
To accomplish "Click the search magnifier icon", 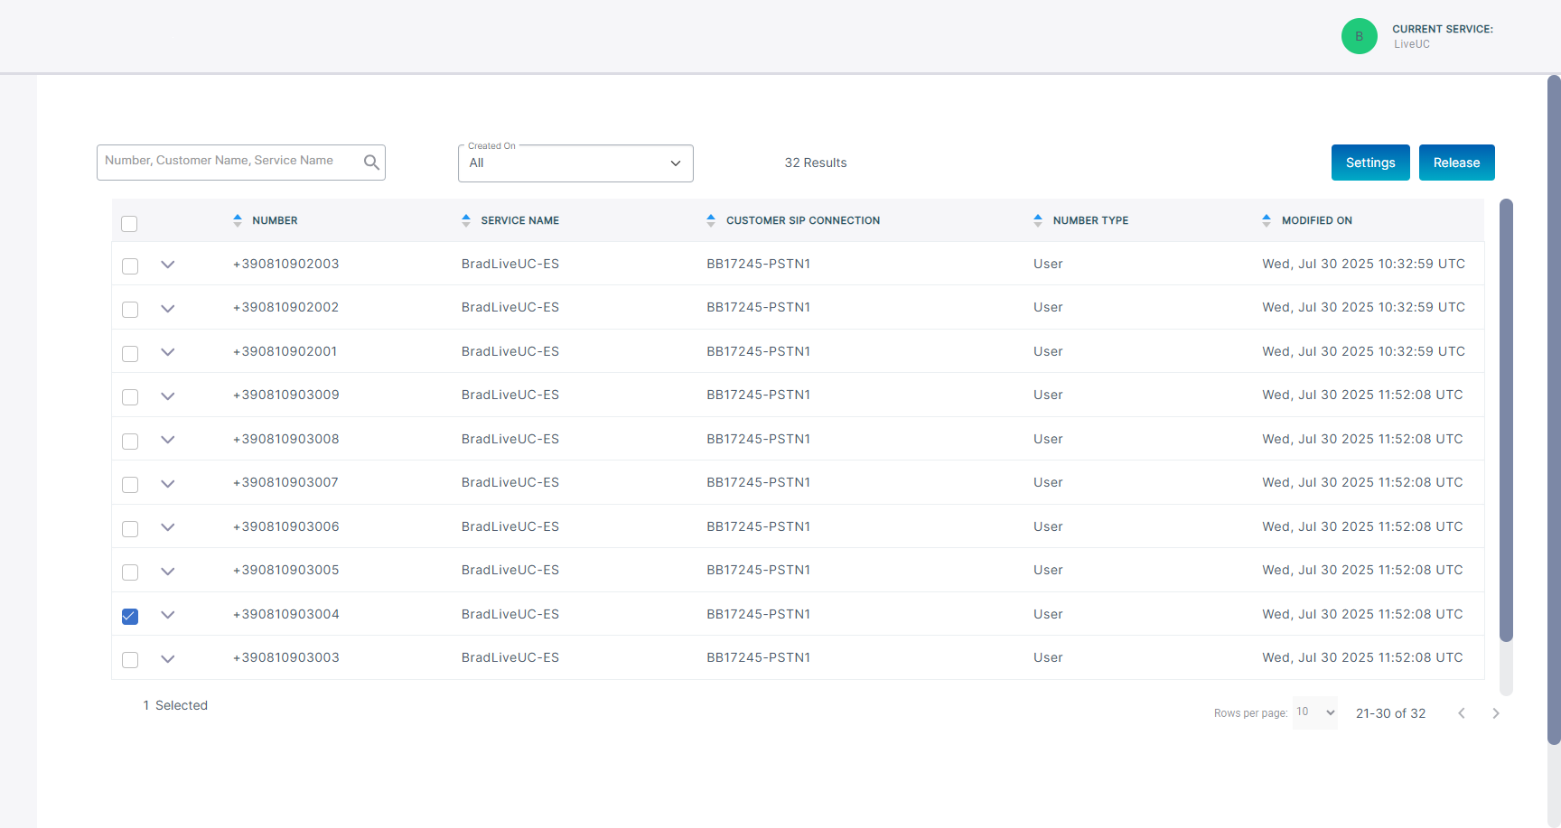I will click(371, 163).
